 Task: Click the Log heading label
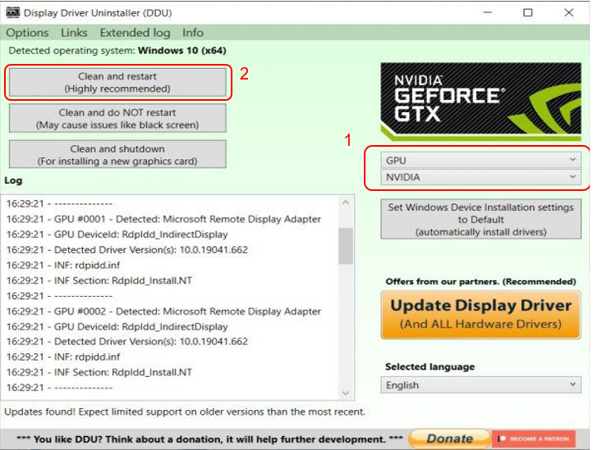click(13, 180)
